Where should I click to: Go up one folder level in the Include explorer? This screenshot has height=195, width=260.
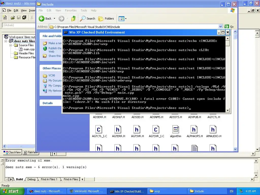click(73, 19)
